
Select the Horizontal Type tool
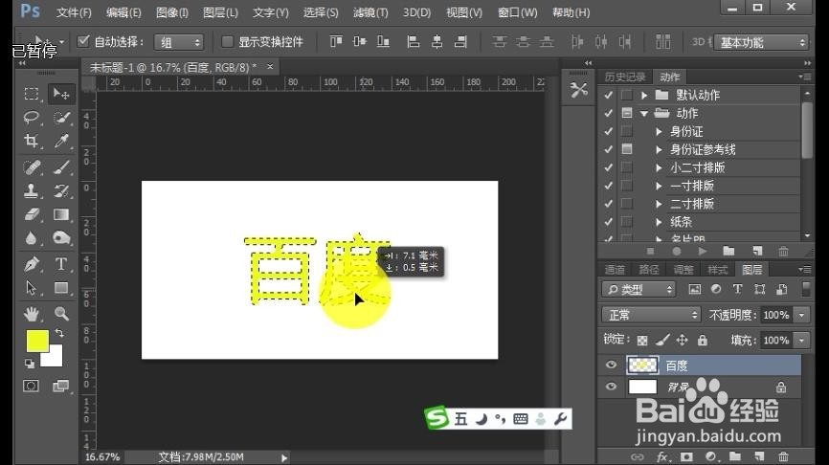click(x=61, y=264)
